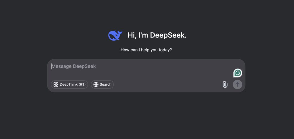The image size is (294, 139).
Task: Click the atom icon in DeepThink
Action: tap(56, 85)
